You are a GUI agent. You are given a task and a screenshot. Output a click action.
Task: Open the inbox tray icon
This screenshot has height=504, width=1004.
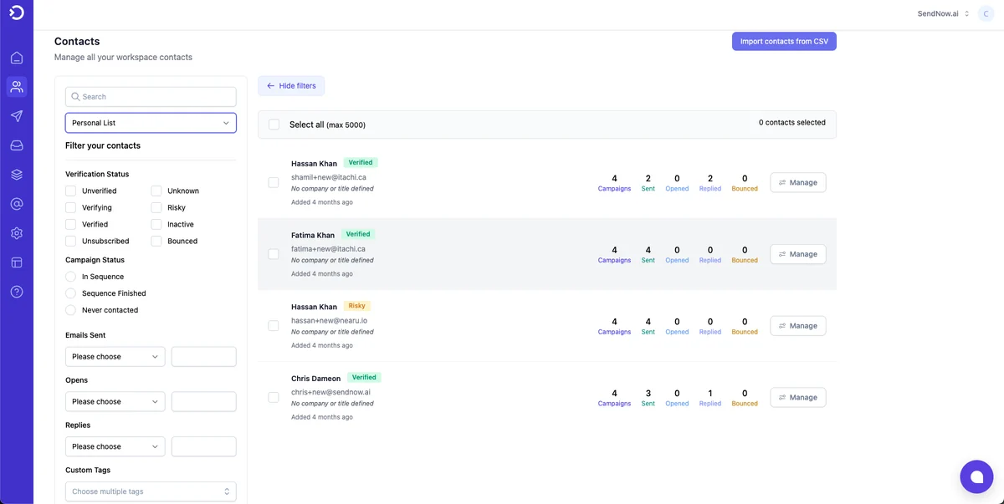click(17, 145)
